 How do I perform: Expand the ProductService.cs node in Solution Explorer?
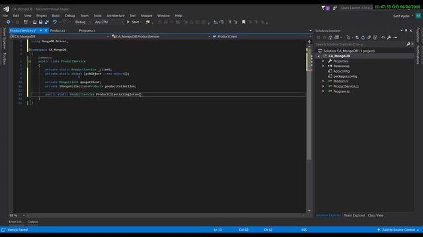click(x=323, y=86)
